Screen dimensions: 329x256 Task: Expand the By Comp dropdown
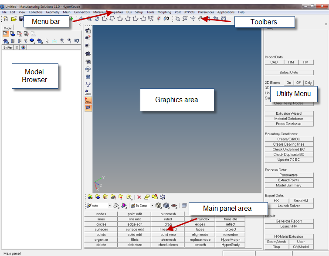[152, 206]
